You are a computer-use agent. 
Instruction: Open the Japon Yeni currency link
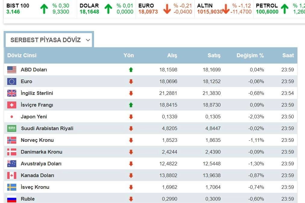click(34, 117)
